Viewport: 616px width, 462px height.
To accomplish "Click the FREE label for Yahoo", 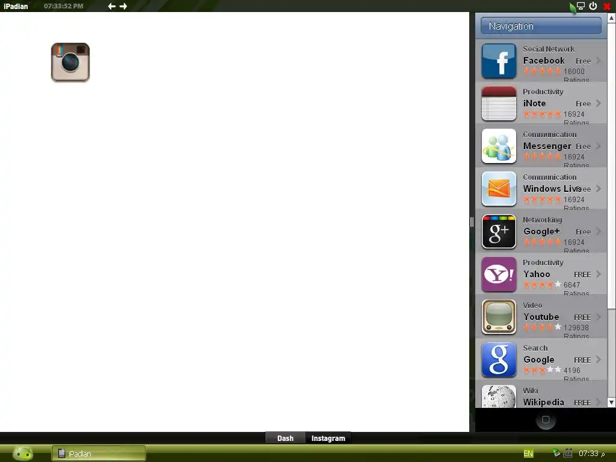I will click(582, 274).
